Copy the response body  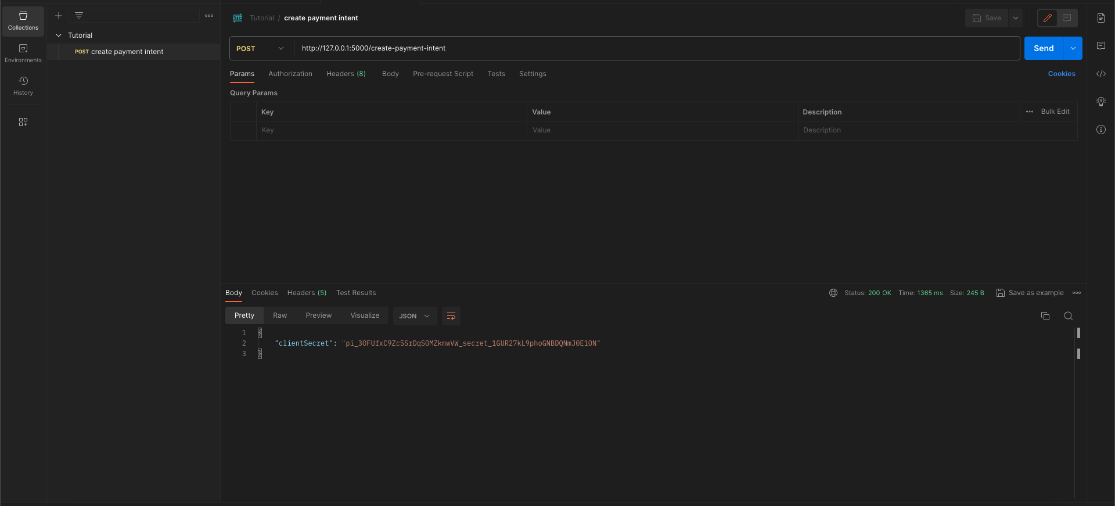coord(1045,316)
